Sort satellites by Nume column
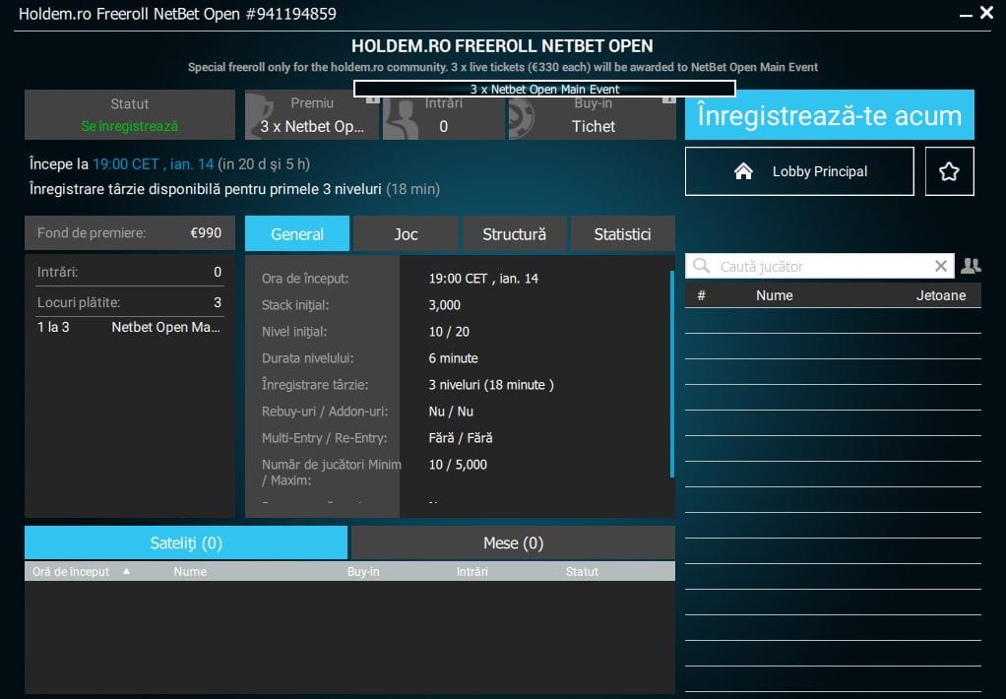The width and height of the screenshot is (1006, 699). (190, 571)
